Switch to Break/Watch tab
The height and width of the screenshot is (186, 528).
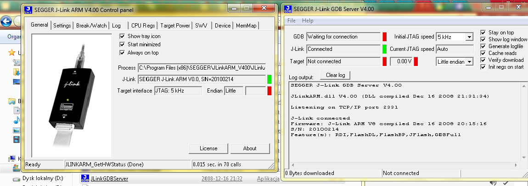[x=91, y=26]
